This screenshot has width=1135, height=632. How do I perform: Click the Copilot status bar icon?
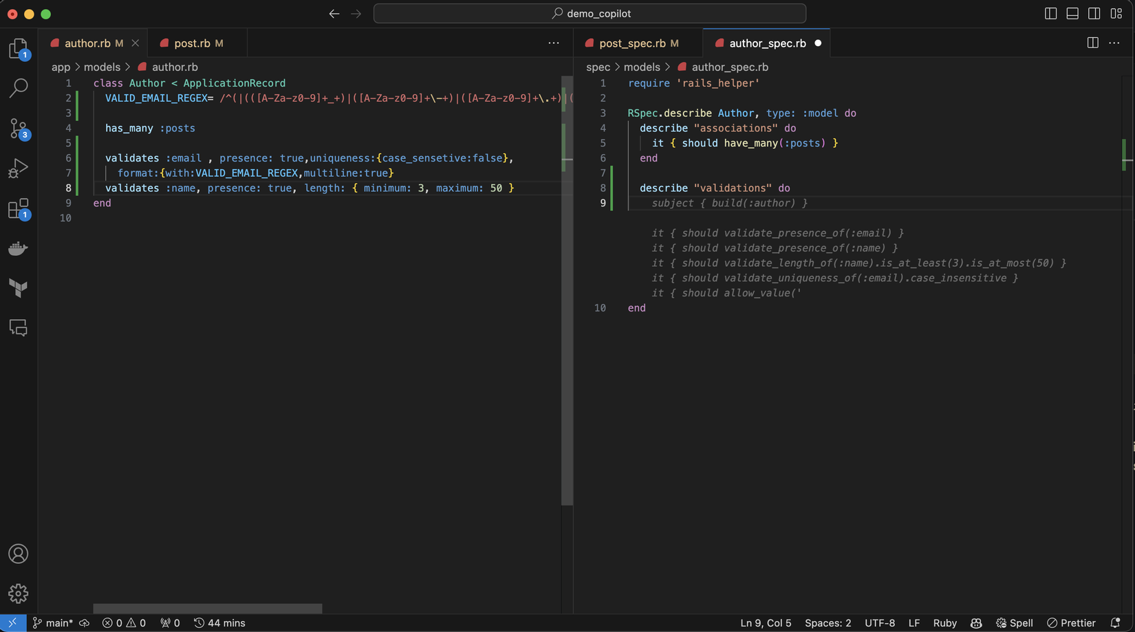coord(976,623)
